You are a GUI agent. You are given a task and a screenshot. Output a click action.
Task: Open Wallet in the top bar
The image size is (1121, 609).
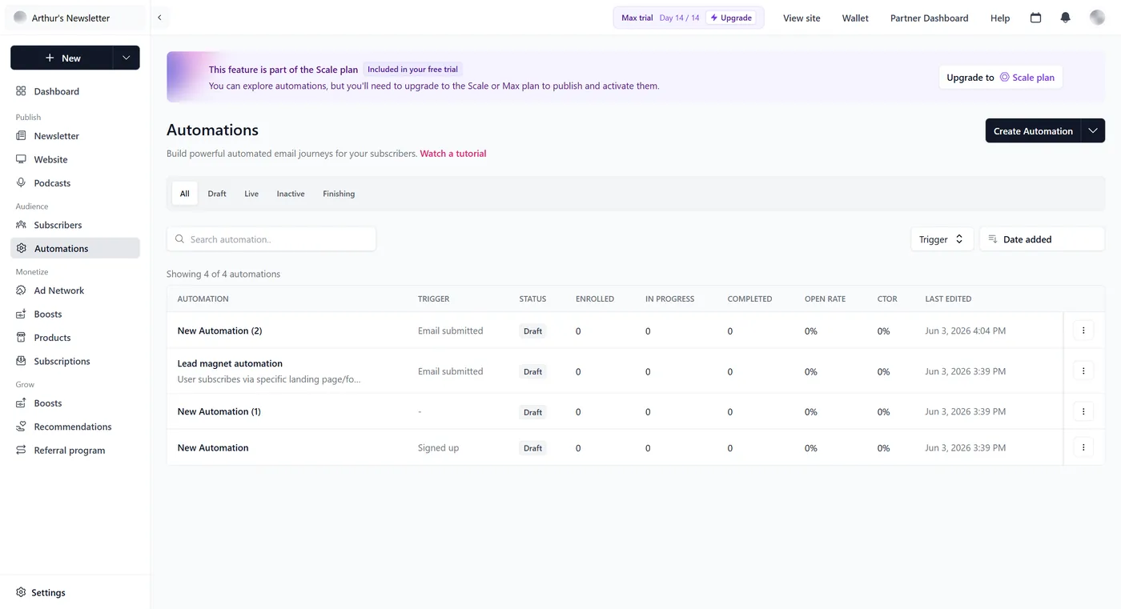tap(855, 18)
